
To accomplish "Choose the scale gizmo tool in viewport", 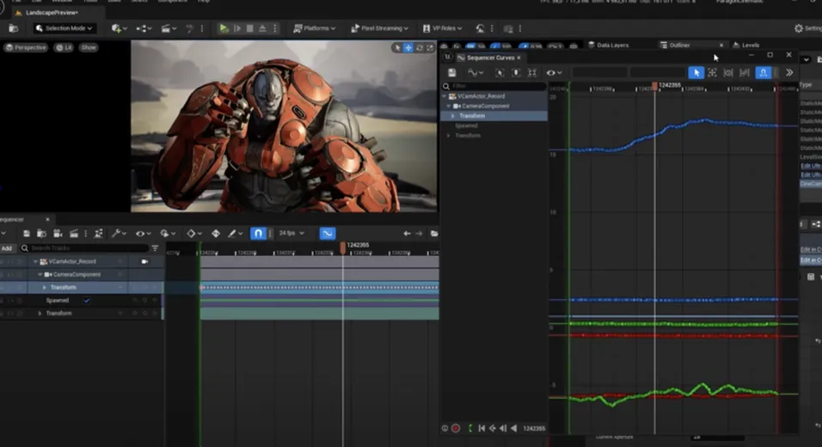I will 431,47.
